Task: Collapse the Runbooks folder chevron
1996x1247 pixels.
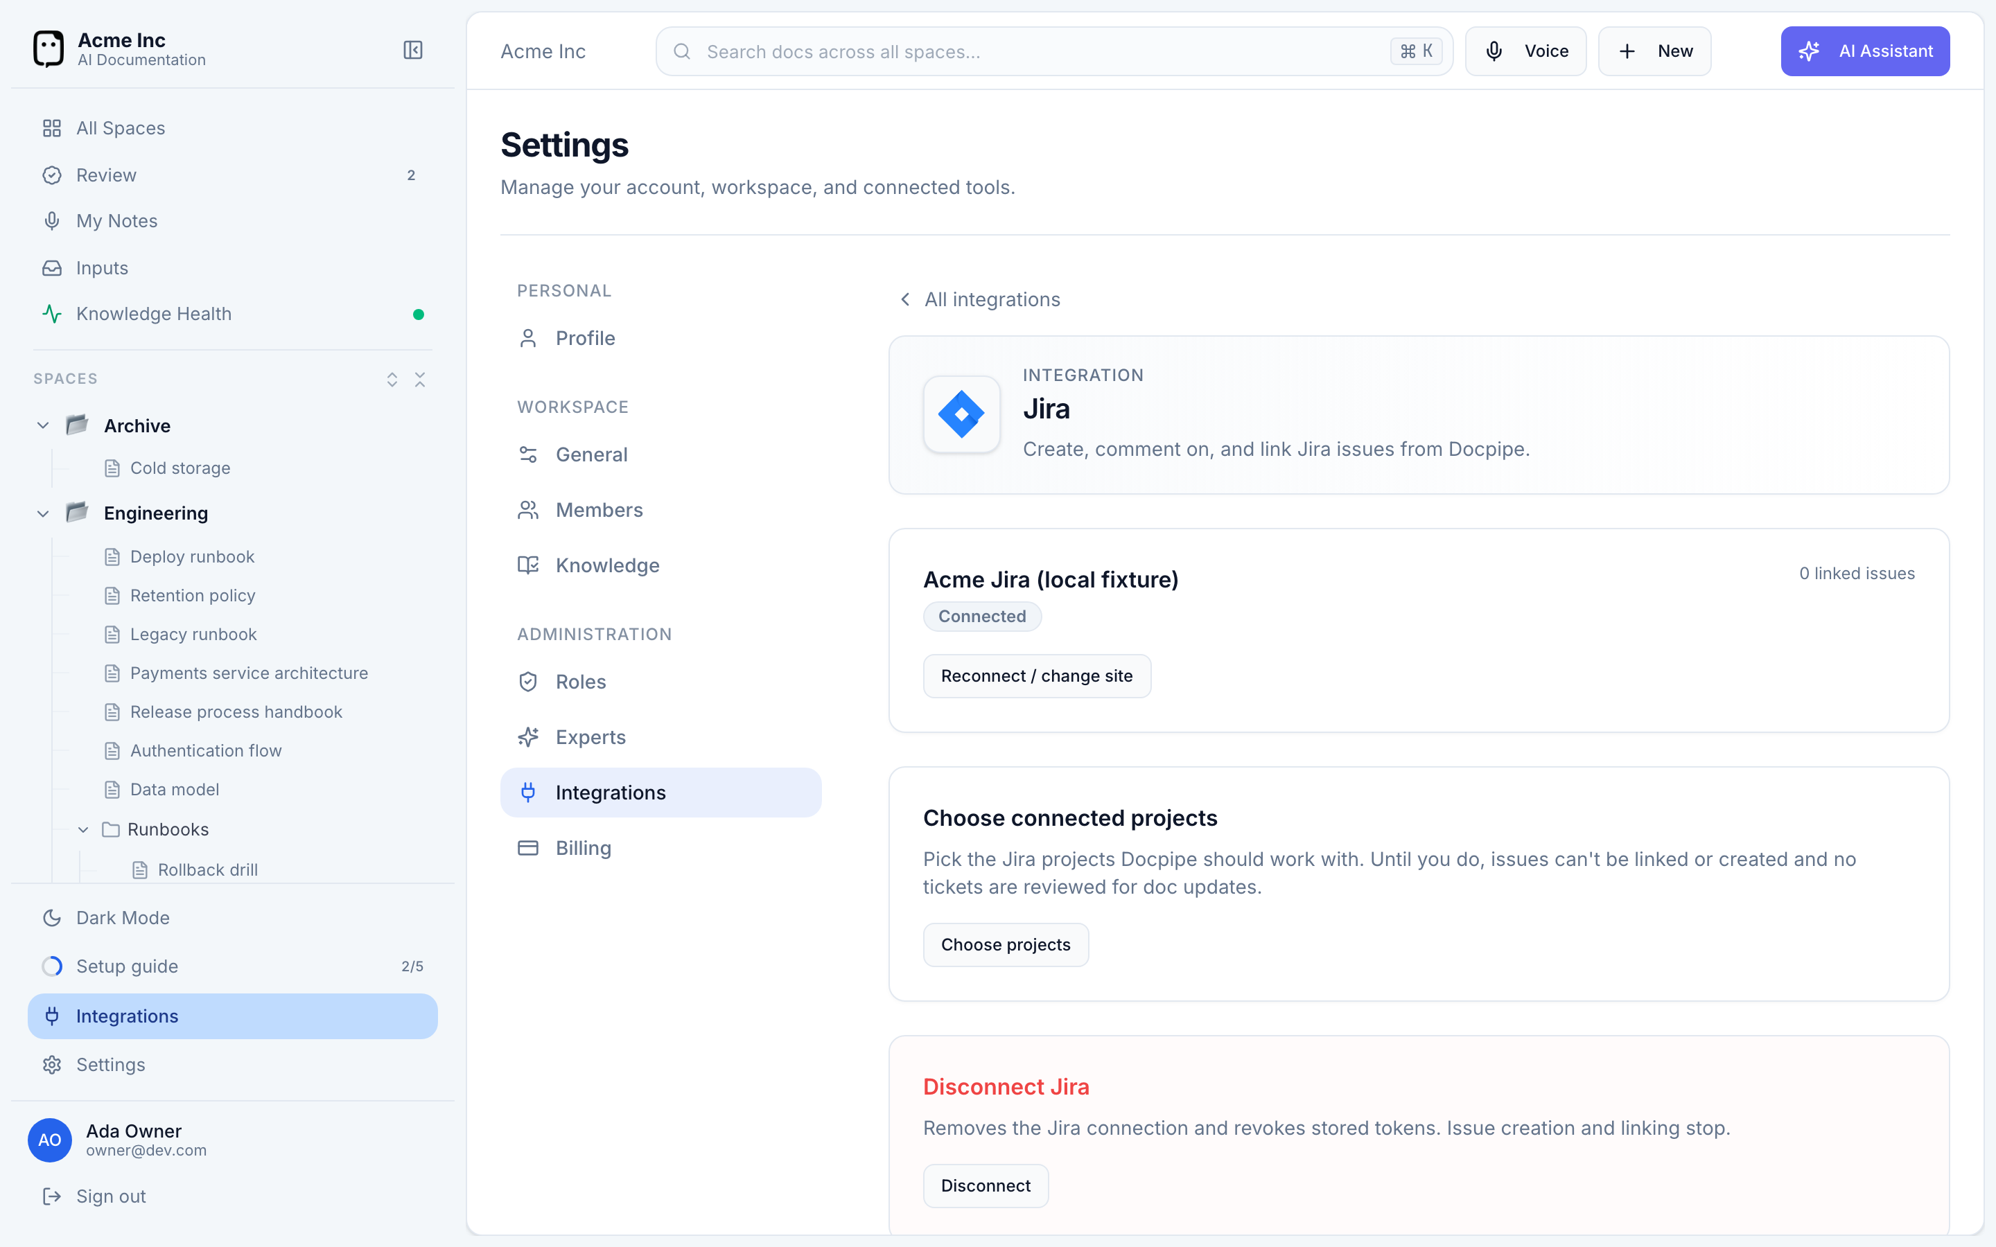Action: click(x=83, y=830)
